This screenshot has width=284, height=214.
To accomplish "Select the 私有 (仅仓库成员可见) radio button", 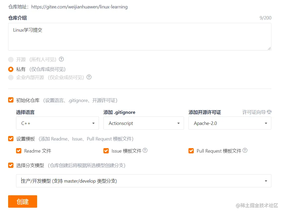I will 11,69.
